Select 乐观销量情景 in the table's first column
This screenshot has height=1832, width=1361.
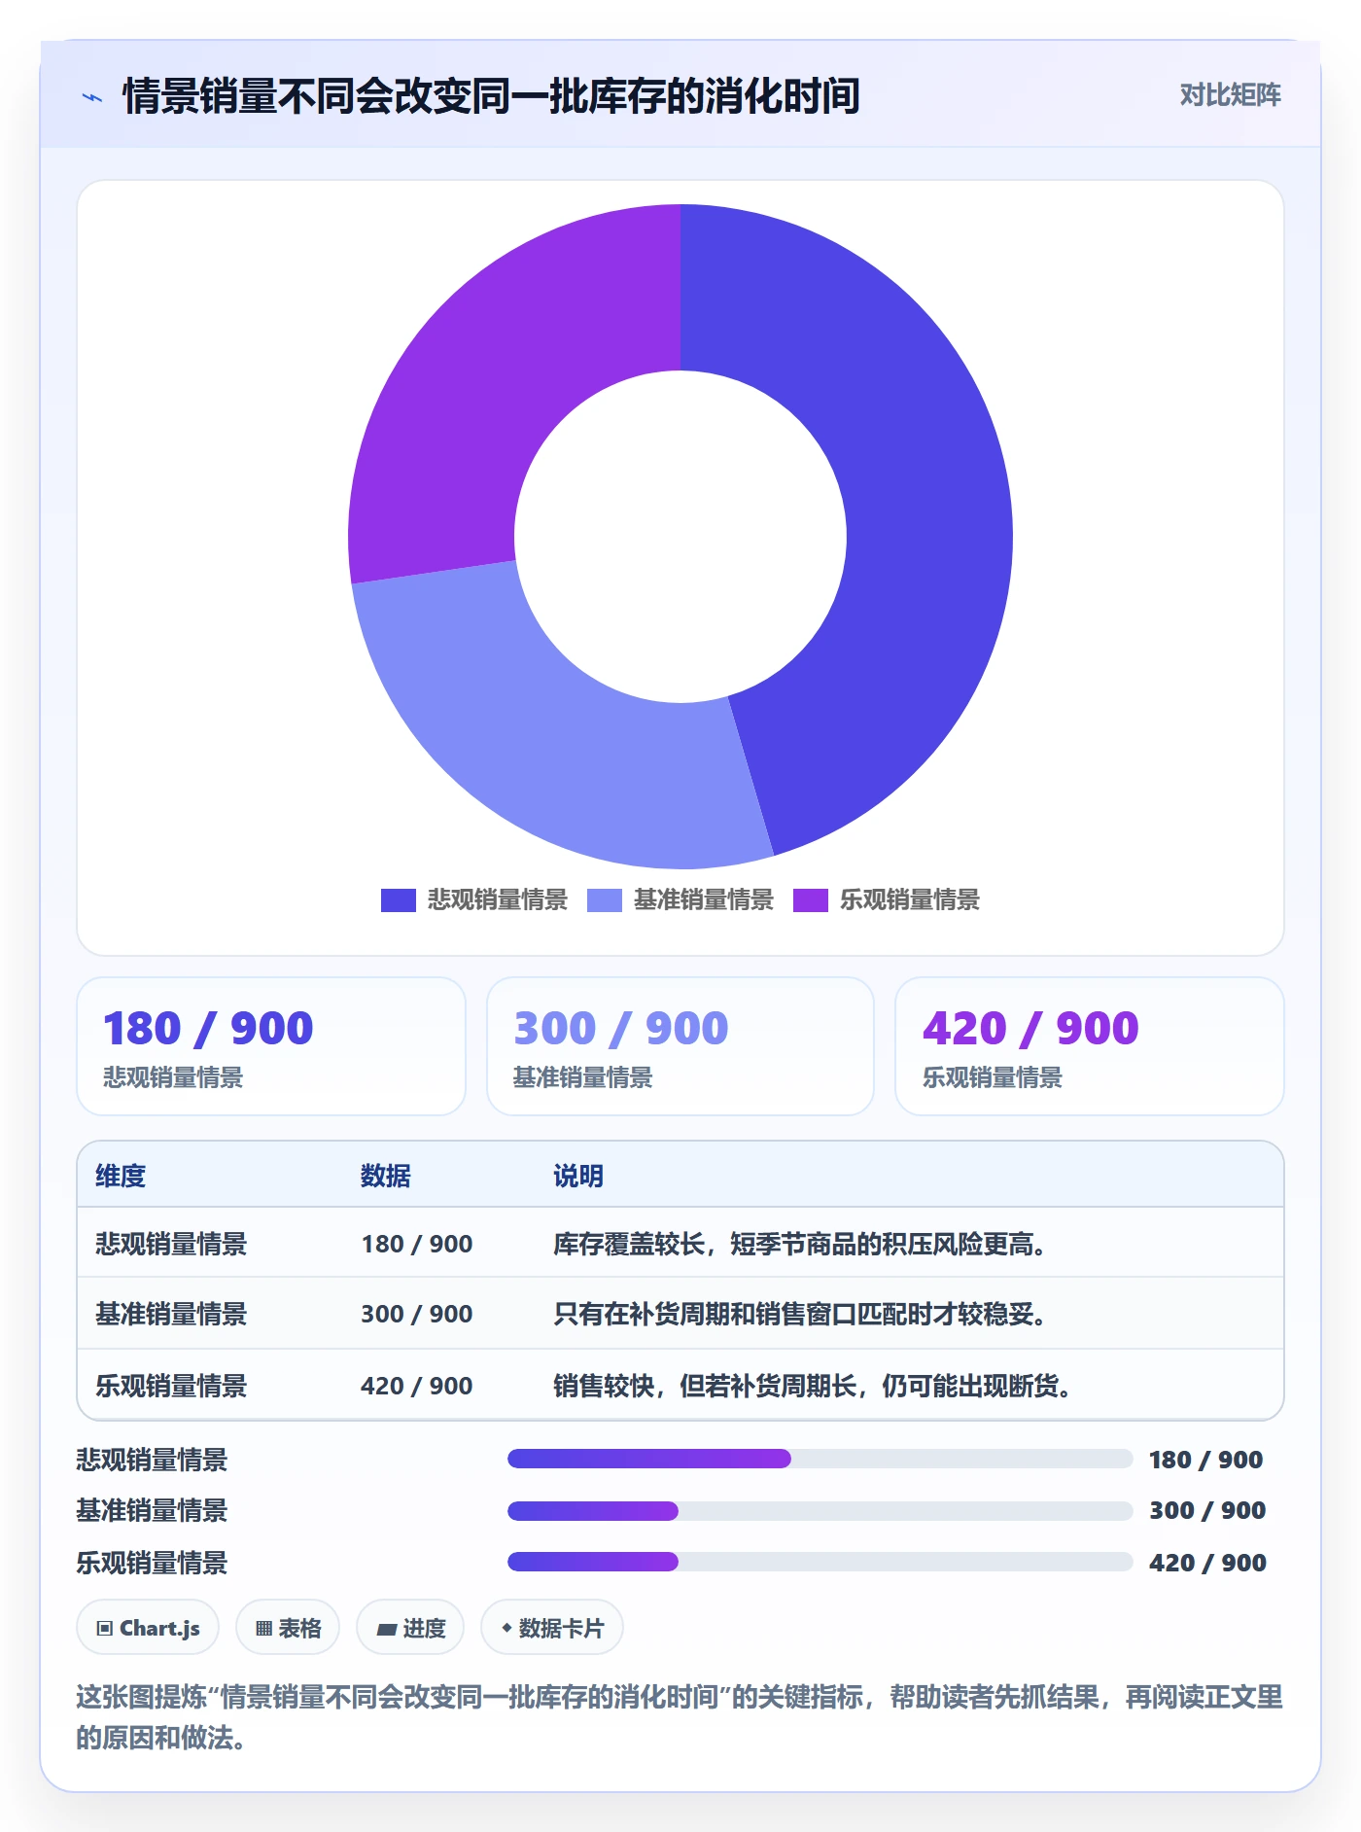[x=171, y=1386]
